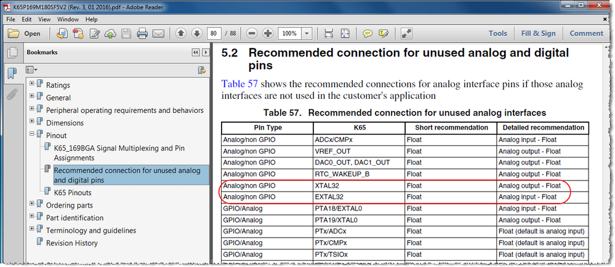The image size is (615, 267).
Task: Go to next page with down arrow
Action: point(197,34)
